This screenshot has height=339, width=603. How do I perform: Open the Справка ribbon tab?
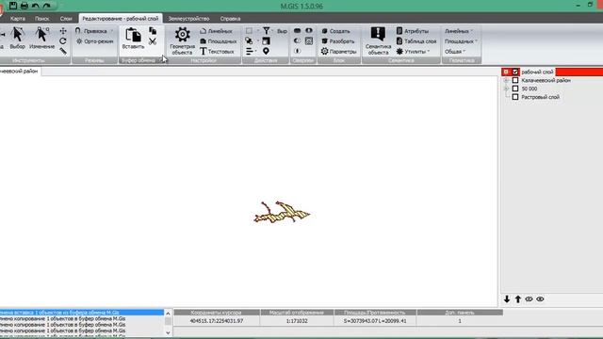(x=230, y=19)
